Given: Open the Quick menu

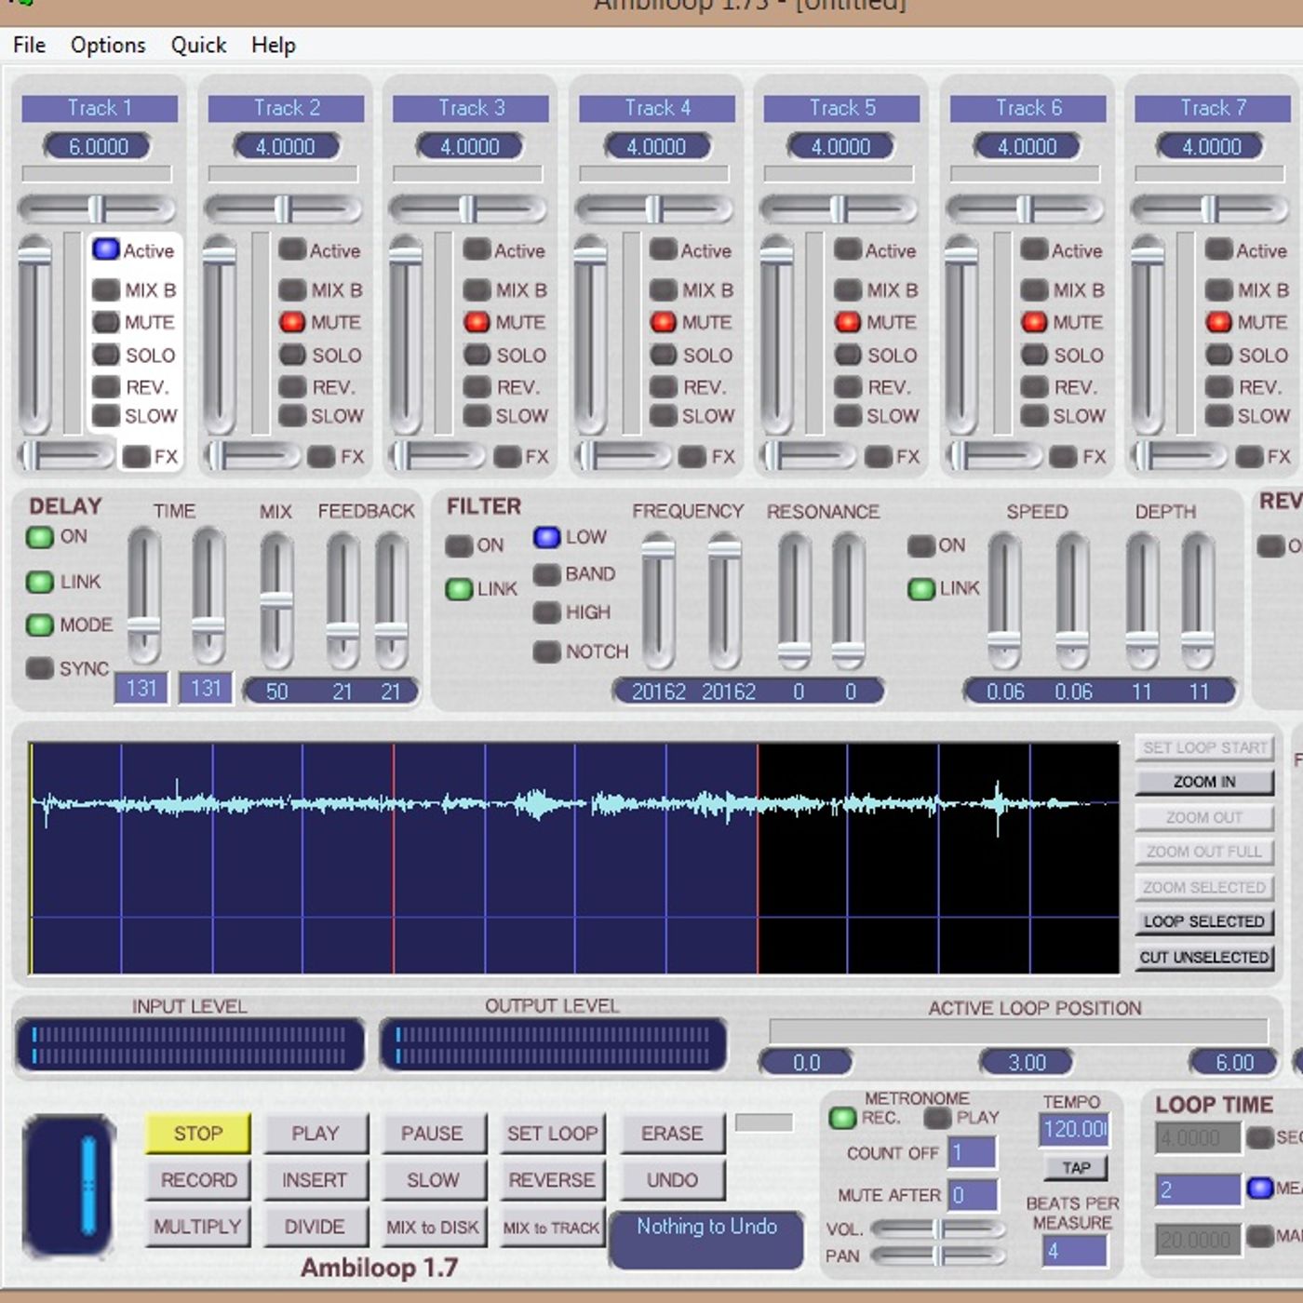Looking at the screenshot, I should coord(198,45).
